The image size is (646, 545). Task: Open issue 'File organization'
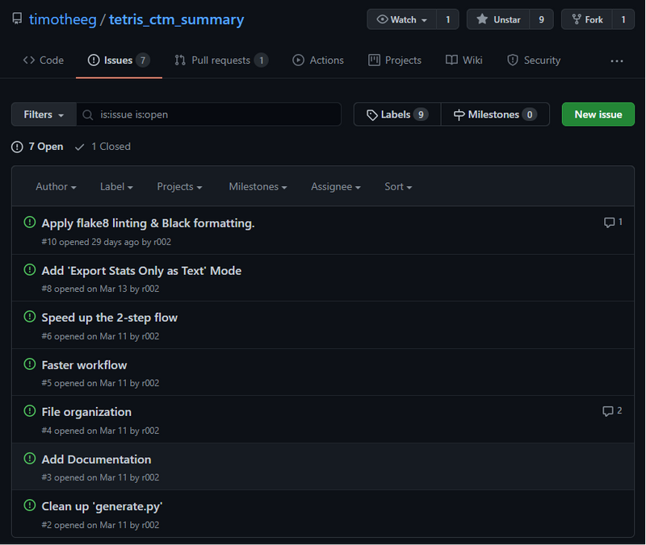click(86, 412)
